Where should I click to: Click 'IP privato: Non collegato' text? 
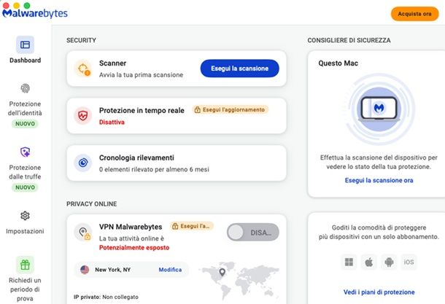click(x=106, y=297)
